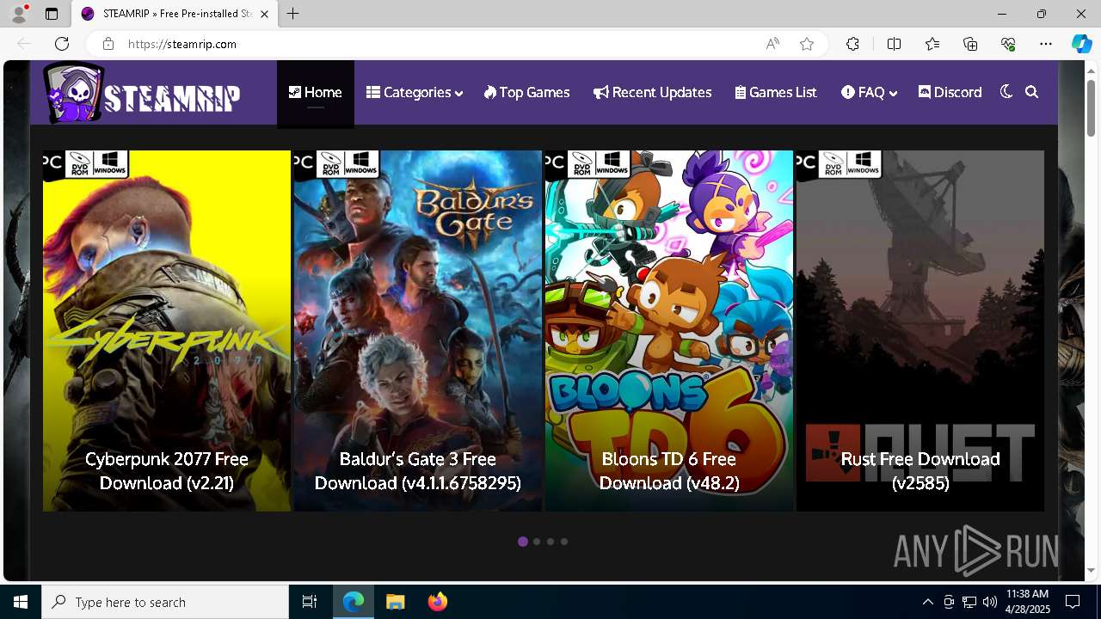1101x619 pixels.
Task: Expand the FAQ dropdown menu
Action: [870, 92]
